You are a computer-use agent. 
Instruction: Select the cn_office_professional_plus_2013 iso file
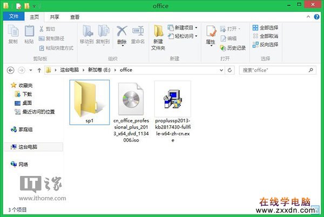coord(131,112)
